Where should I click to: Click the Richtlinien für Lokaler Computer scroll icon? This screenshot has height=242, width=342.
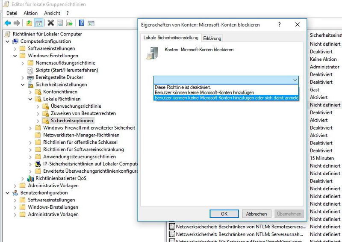[7, 34]
